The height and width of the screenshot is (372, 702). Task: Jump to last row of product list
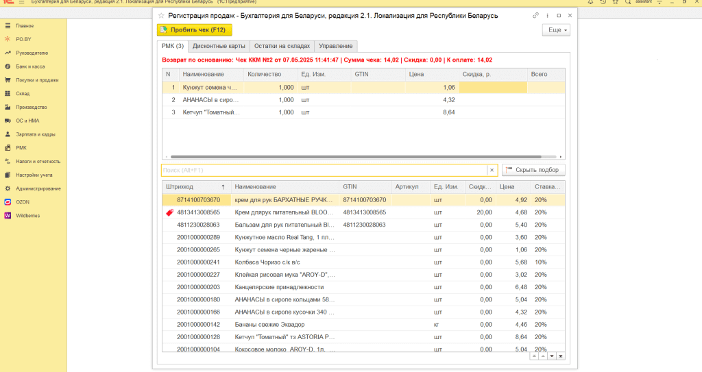pos(561,356)
